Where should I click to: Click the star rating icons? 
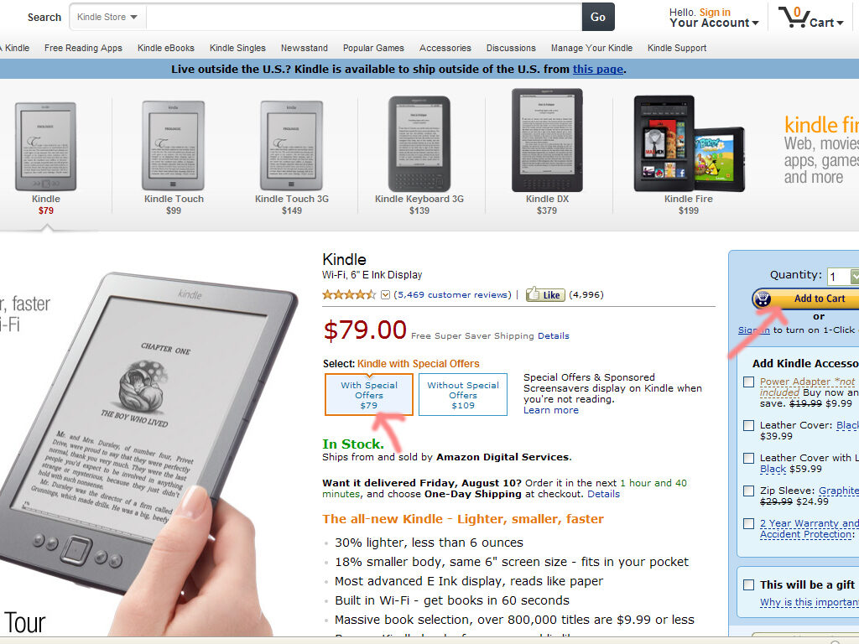(349, 294)
